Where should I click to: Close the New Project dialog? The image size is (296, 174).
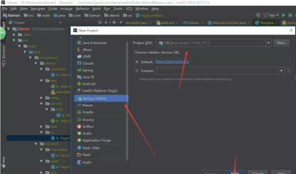(x=291, y=30)
